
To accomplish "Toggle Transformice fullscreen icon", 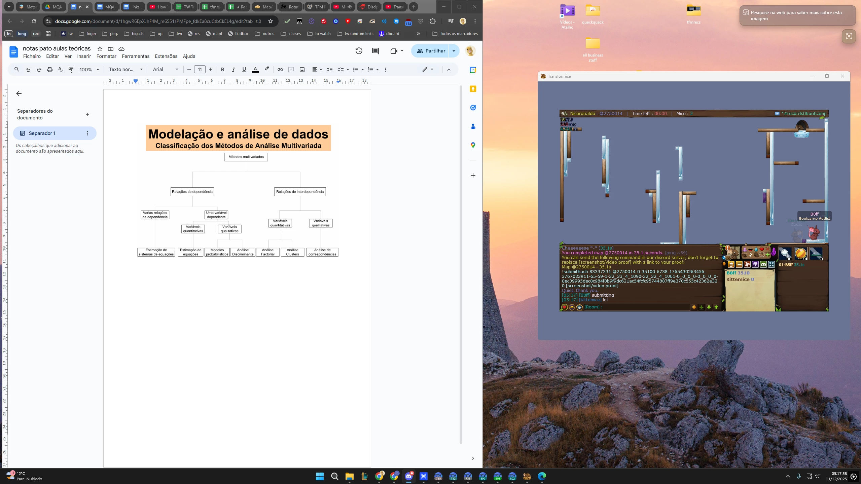I will pyautogui.click(x=772, y=265).
